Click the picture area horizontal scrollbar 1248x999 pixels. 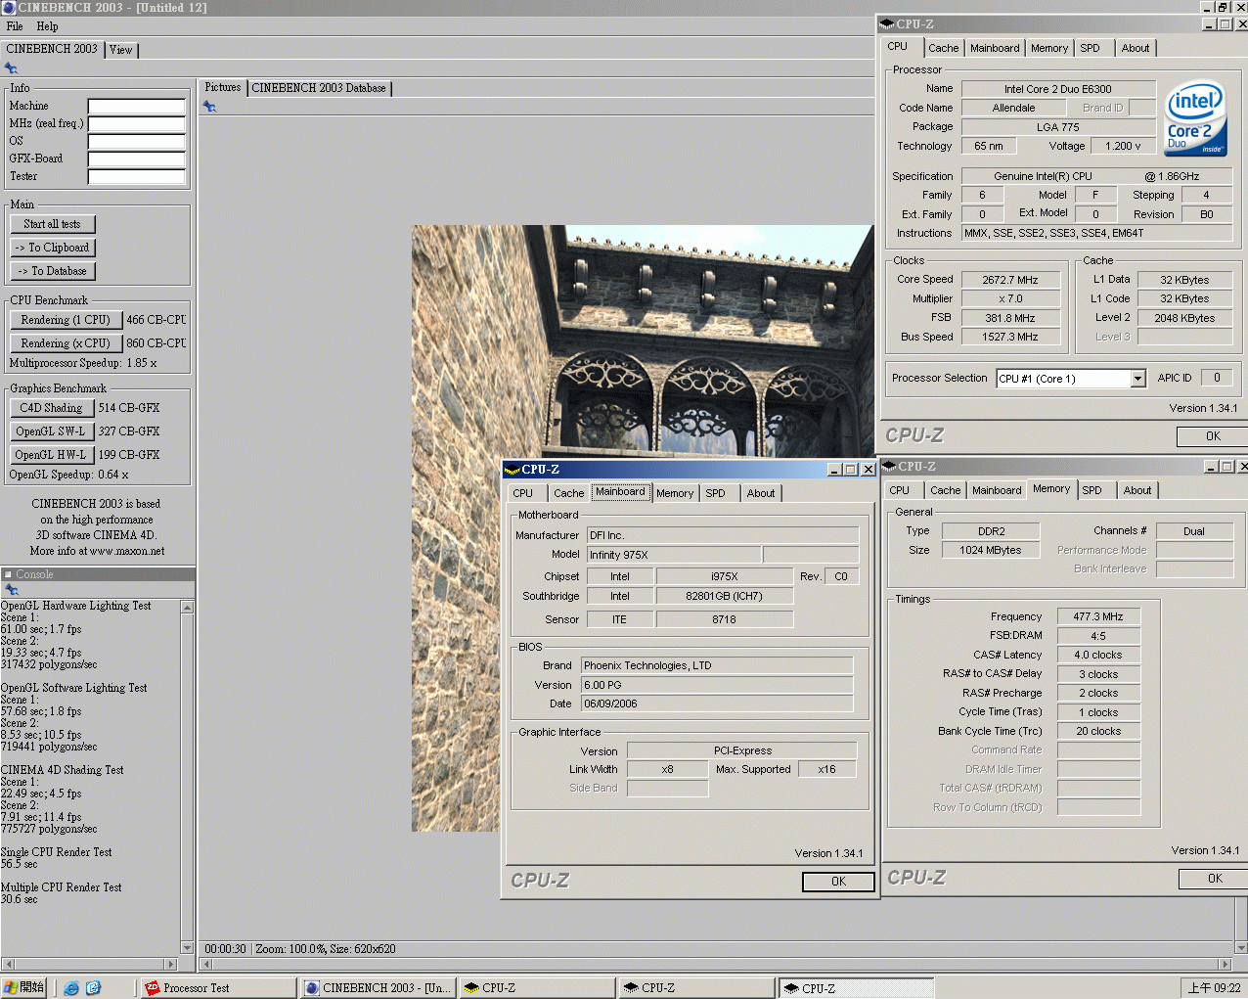click(x=714, y=965)
